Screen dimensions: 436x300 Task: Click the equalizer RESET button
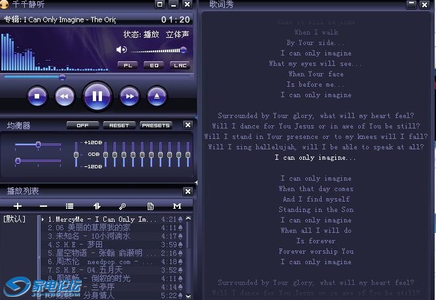pyautogui.click(x=119, y=125)
